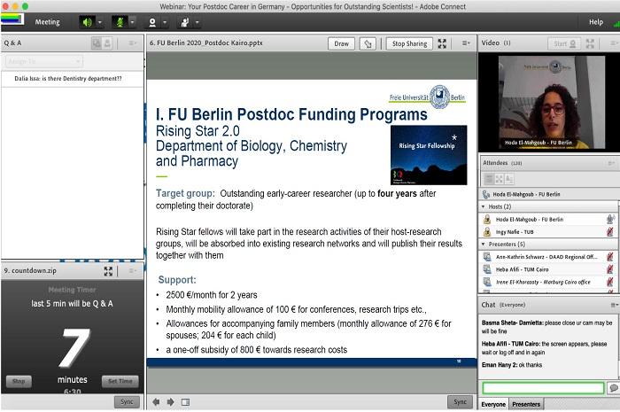
Task: Open the microphone options dropdown arrow
Action: pos(133,22)
